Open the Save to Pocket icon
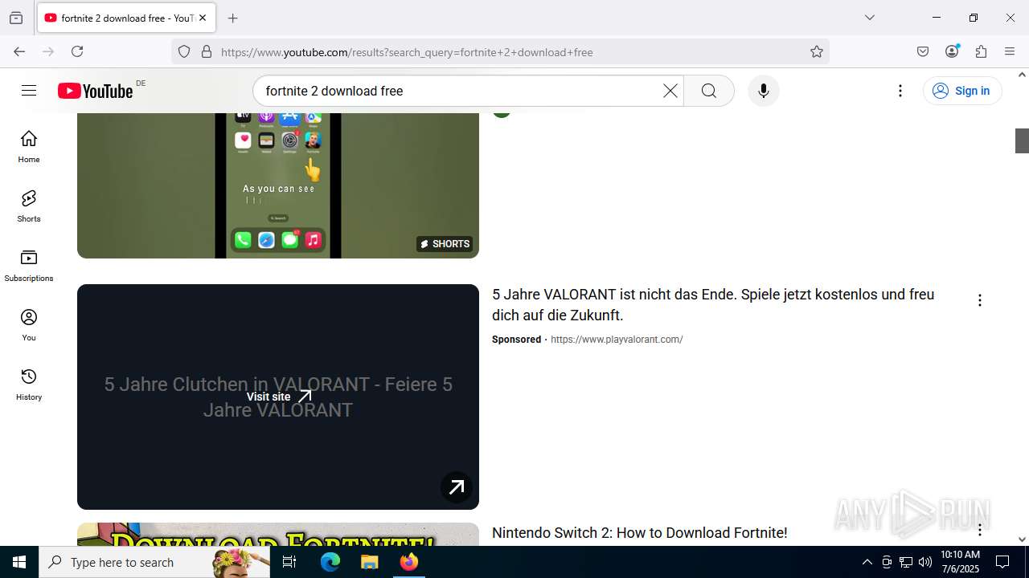The height and width of the screenshot is (578, 1029). pyautogui.click(x=923, y=51)
